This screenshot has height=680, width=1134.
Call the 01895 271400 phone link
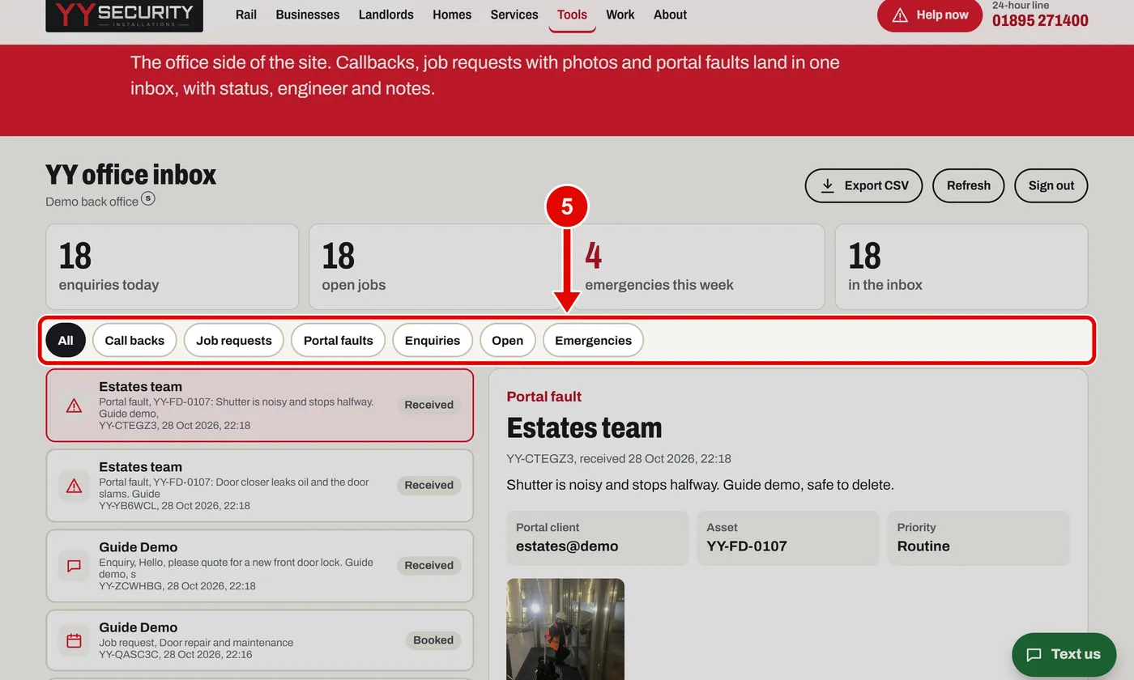[x=1040, y=20]
